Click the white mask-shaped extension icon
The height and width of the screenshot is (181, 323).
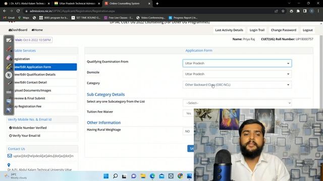[291, 11]
